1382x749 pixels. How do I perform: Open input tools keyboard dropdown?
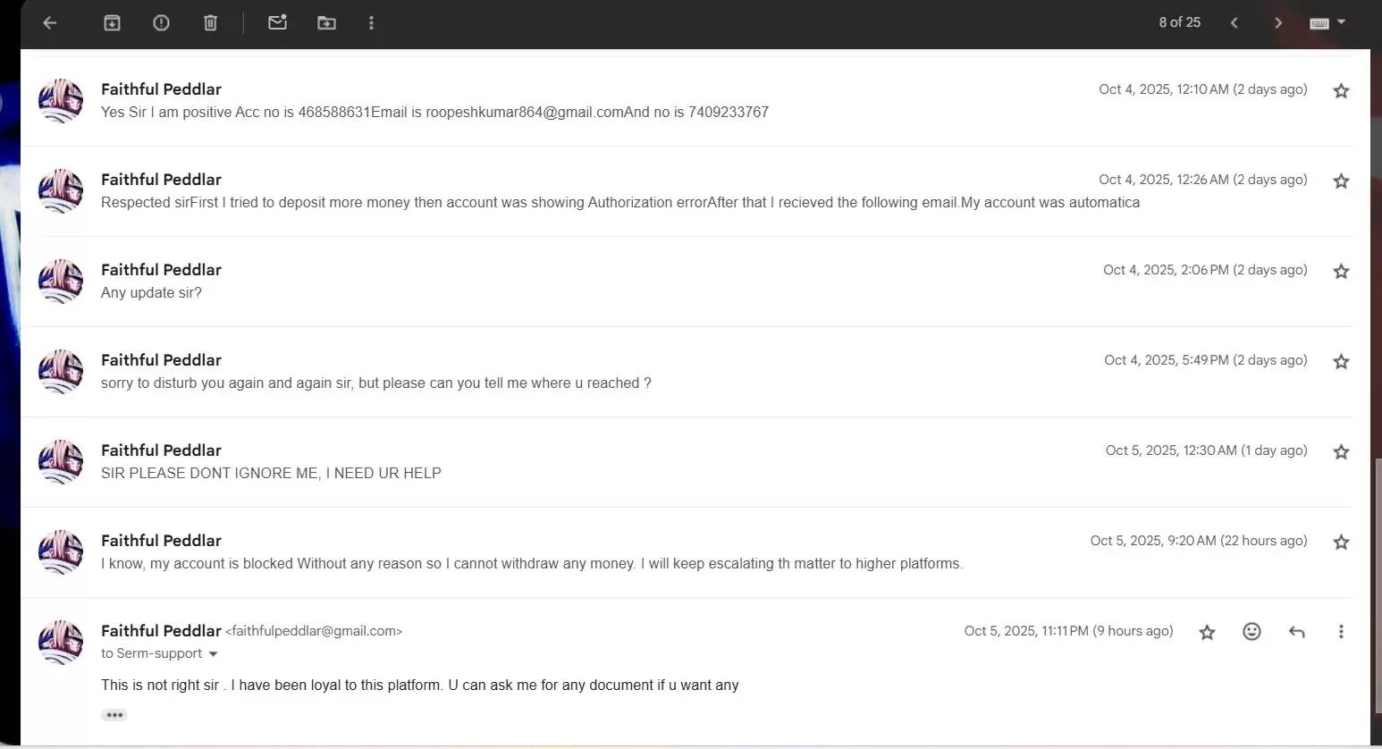coord(1327,23)
